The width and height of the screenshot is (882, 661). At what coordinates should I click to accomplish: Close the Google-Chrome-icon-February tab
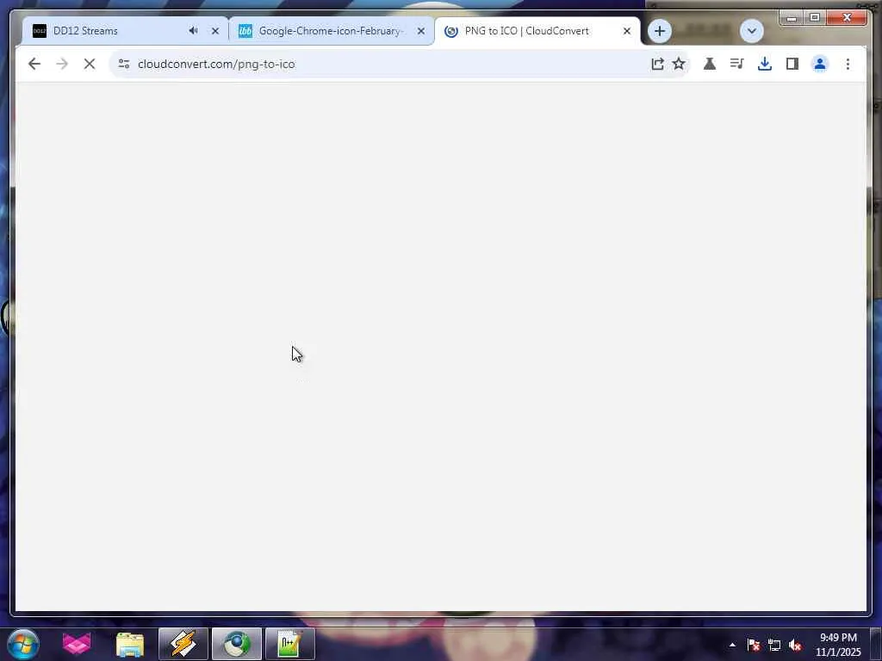tap(420, 31)
